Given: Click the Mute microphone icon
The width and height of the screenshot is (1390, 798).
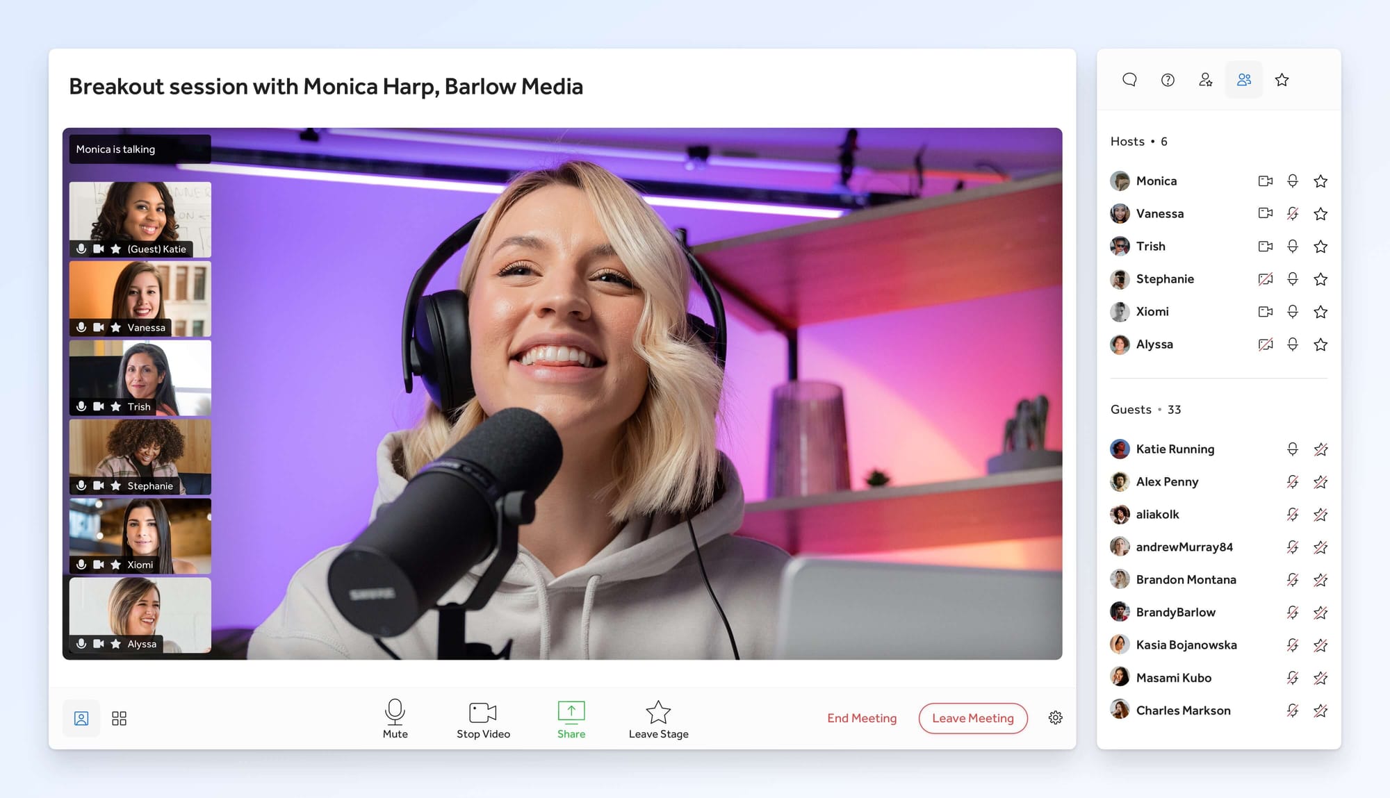Looking at the screenshot, I should [395, 712].
